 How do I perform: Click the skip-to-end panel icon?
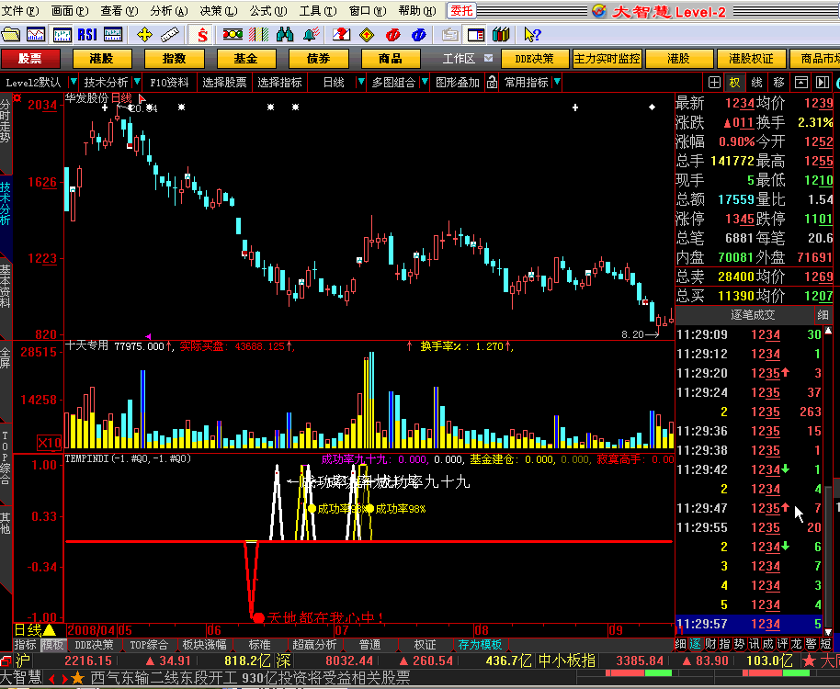pos(823,83)
